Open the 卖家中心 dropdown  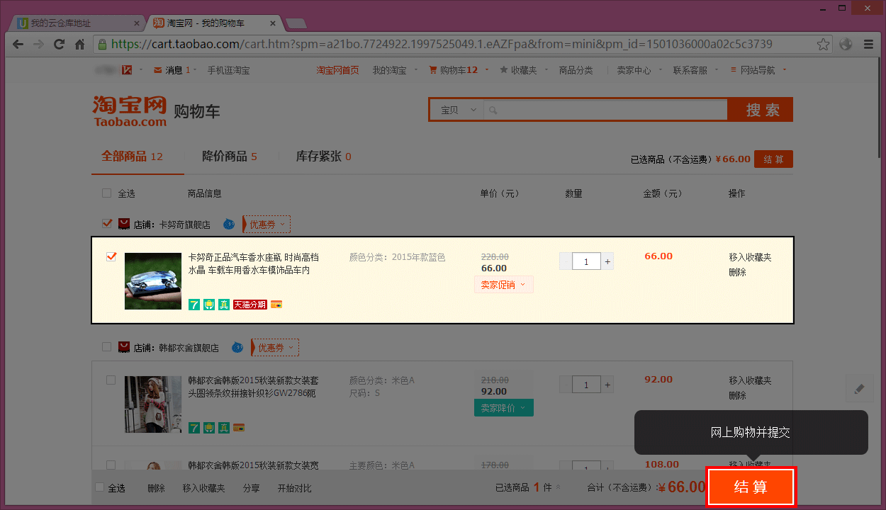639,70
